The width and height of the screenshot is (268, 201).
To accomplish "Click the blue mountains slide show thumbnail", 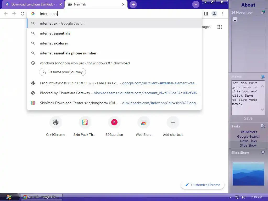I will coord(248,174).
